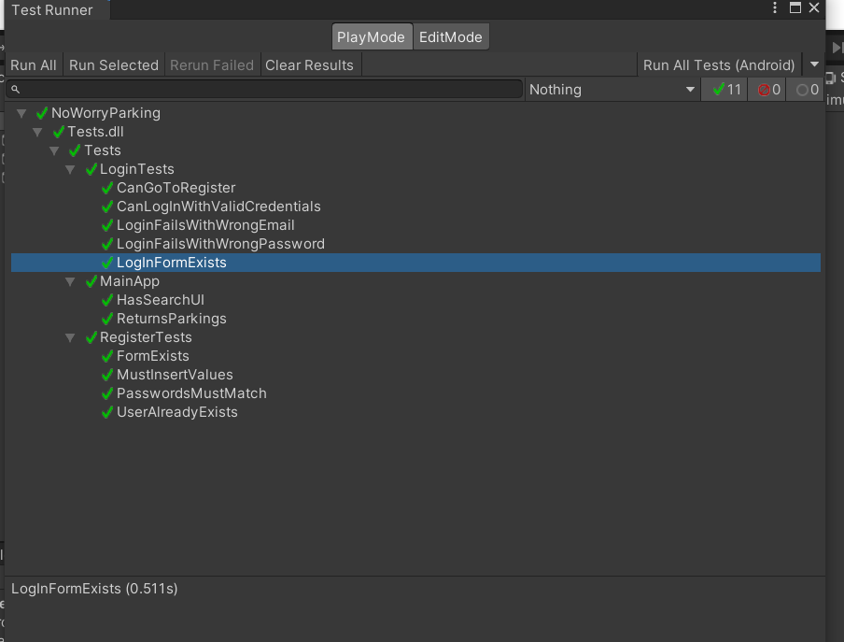
Task: Select the NoWorryParking root row
Action: [x=415, y=113]
